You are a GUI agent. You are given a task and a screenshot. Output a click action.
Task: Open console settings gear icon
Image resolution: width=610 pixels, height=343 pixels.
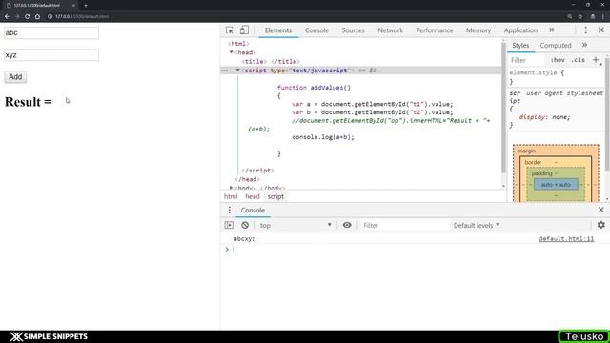(x=600, y=225)
